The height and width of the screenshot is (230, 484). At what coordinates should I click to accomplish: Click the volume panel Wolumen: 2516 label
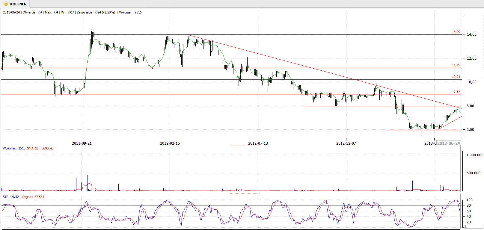click(x=14, y=148)
